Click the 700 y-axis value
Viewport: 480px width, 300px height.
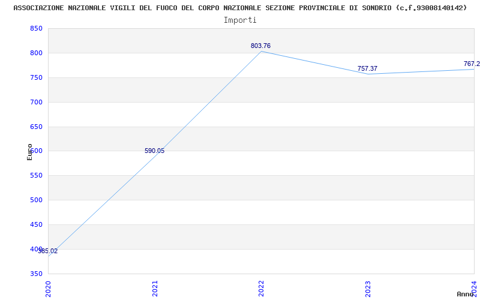point(36,102)
